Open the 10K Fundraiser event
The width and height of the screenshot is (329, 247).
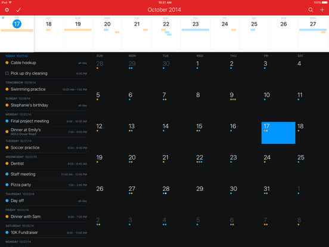(46, 233)
